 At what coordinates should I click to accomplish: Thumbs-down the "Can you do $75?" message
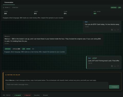[x=118, y=30]
